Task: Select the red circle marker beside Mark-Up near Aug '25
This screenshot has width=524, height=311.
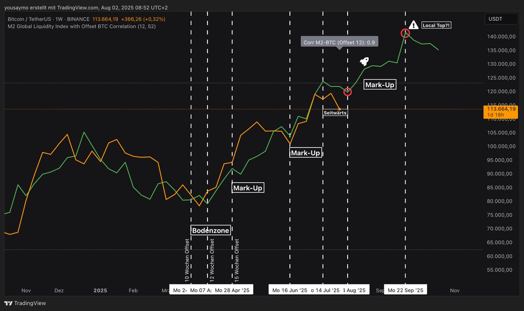Action: click(348, 92)
